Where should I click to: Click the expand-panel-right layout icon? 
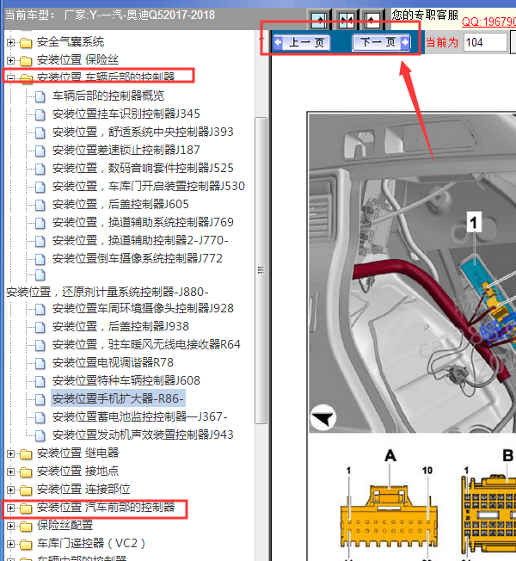(x=319, y=20)
